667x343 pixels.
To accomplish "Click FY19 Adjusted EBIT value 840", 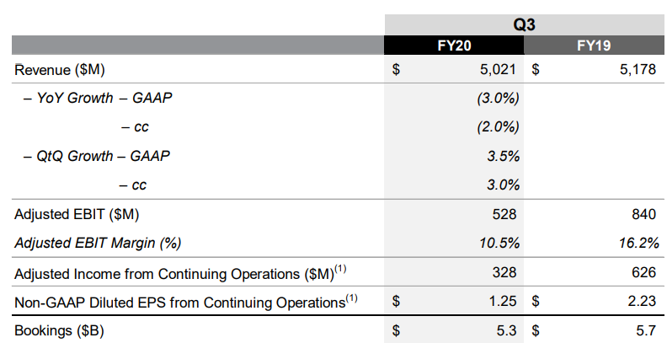I will click(643, 214).
